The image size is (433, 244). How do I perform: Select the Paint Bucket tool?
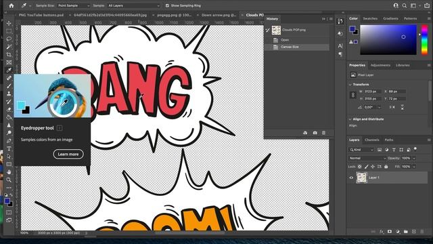coord(9,117)
